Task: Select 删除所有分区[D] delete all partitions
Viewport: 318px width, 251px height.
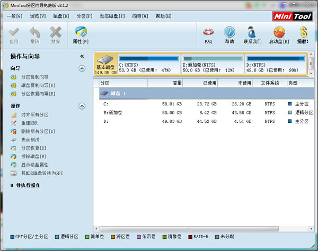Action: pos(38,131)
